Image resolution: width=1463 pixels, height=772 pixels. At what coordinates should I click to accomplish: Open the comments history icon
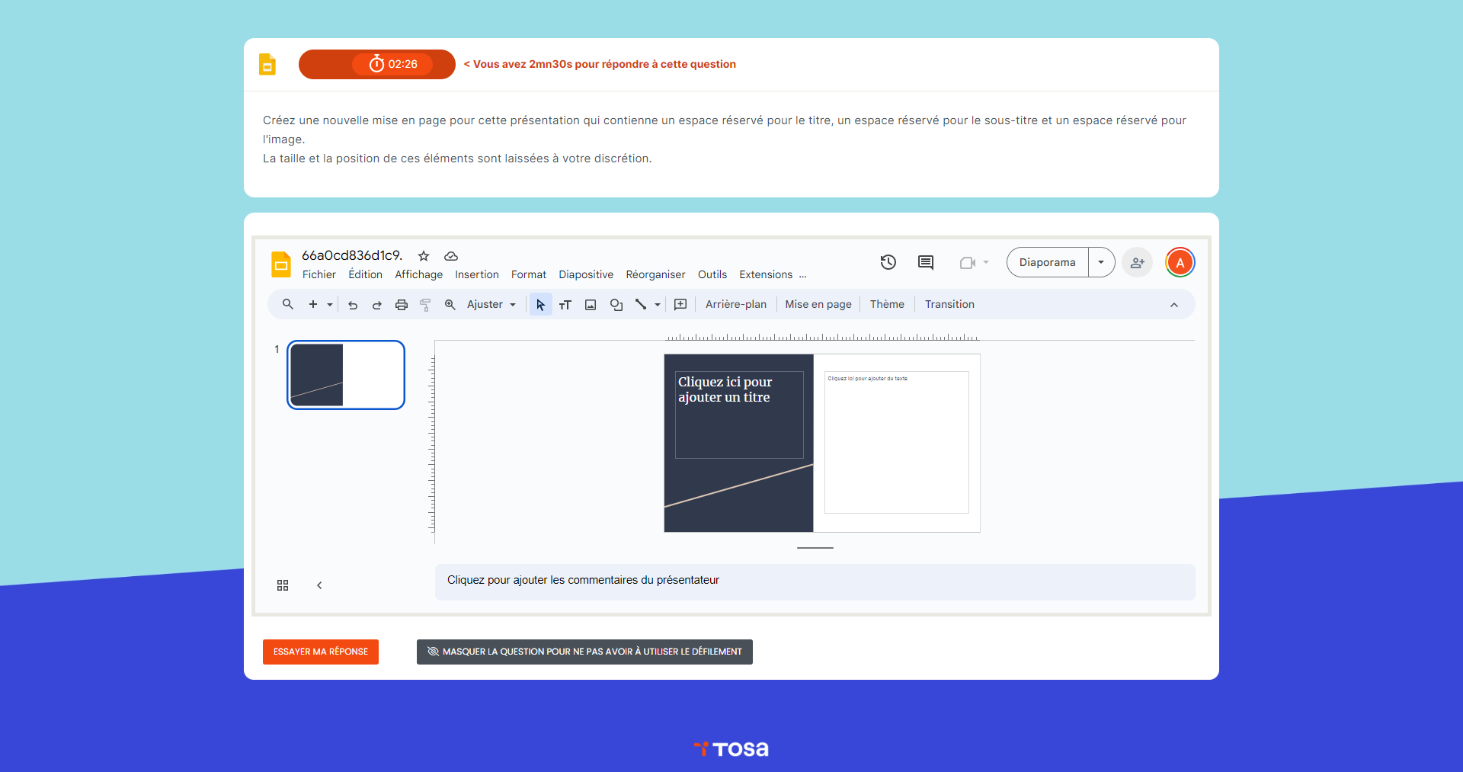point(926,262)
